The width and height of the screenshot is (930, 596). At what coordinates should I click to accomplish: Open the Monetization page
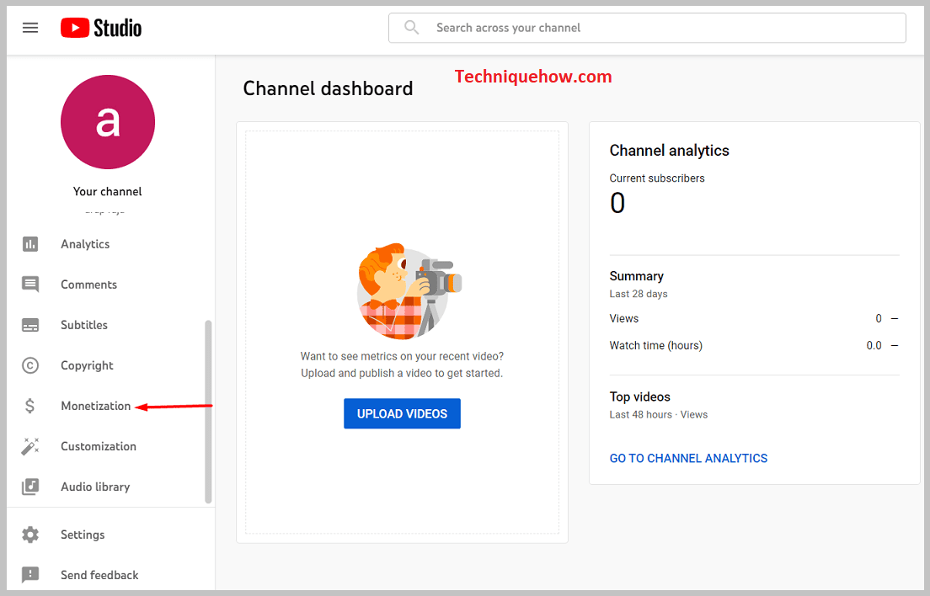[x=95, y=406]
